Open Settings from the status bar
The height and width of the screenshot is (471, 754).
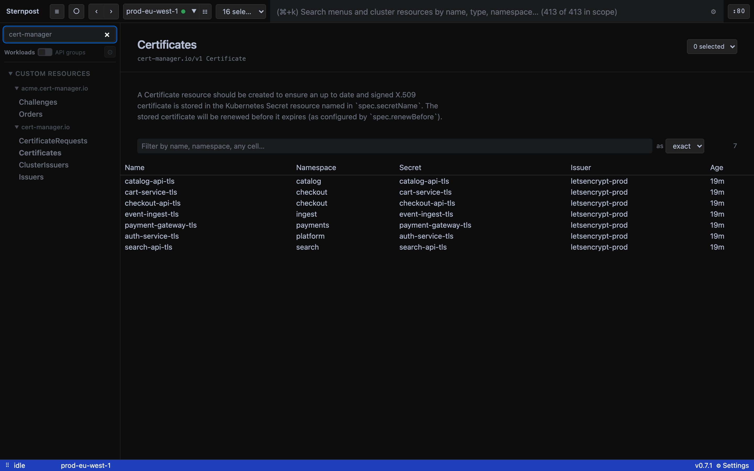pos(732,466)
